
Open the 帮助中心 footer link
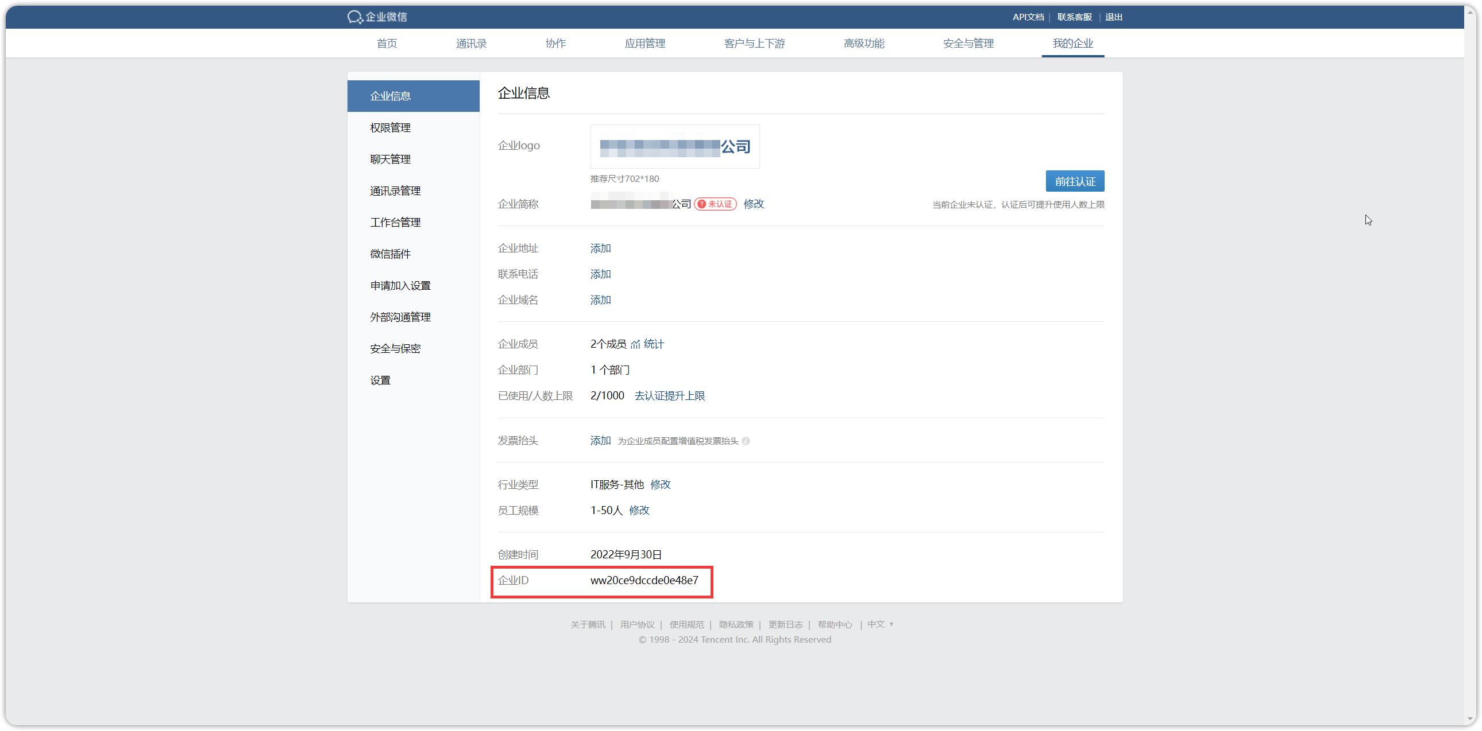[835, 625]
